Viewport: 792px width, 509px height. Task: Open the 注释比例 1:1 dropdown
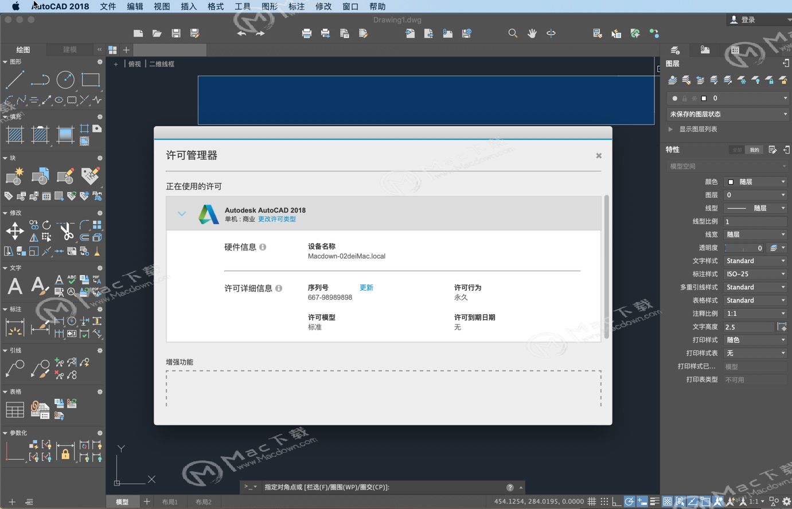755,314
